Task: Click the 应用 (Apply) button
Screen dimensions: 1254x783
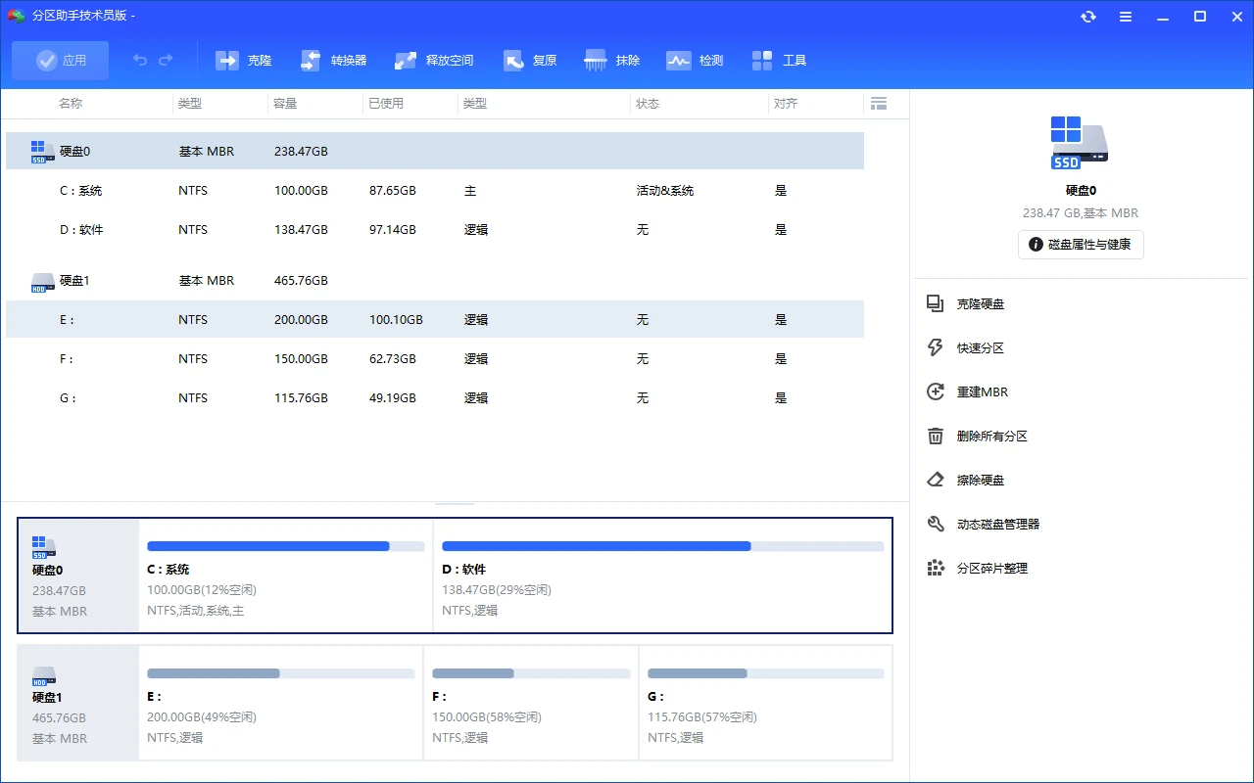Action: 60,60
